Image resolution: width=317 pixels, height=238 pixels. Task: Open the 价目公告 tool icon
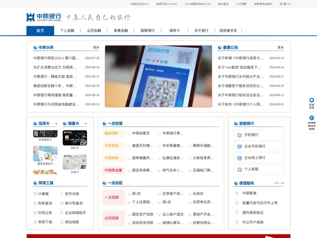[35, 213]
